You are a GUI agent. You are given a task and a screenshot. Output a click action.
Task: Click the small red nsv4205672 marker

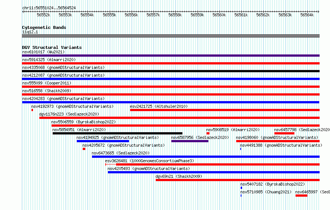tap(84, 149)
